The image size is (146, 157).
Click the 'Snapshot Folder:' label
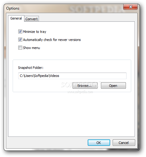pyautogui.click(x=31, y=68)
